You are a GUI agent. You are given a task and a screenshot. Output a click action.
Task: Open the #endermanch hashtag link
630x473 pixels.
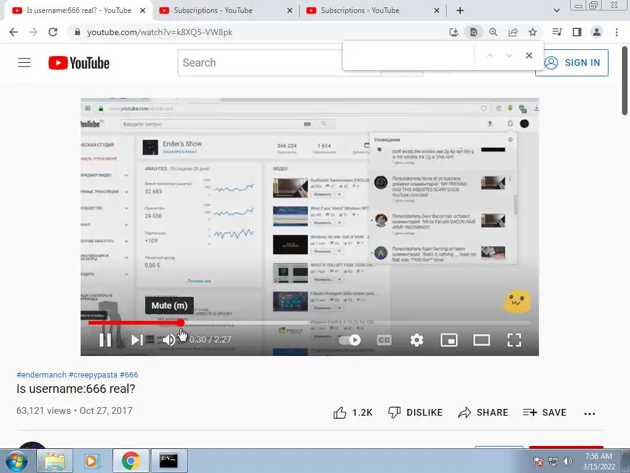(x=41, y=375)
